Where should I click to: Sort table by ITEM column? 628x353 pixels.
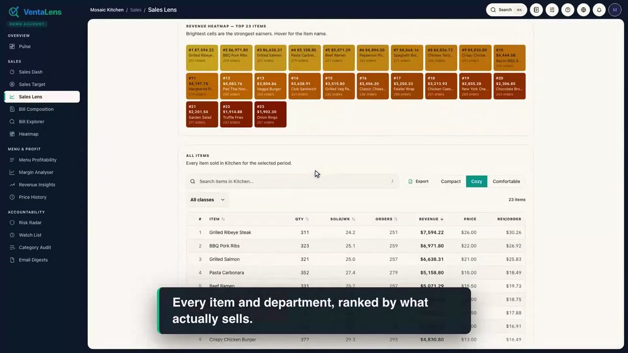(x=217, y=219)
